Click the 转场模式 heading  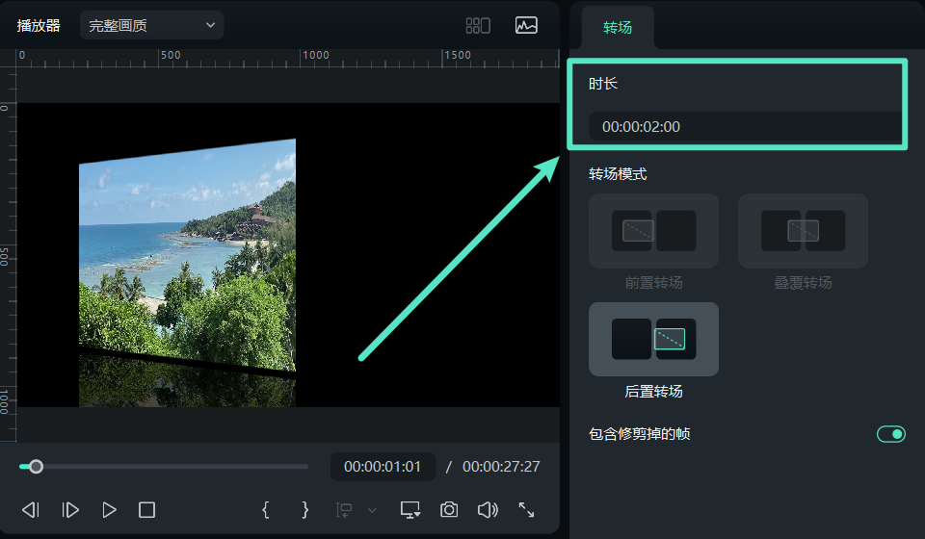tap(618, 174)
